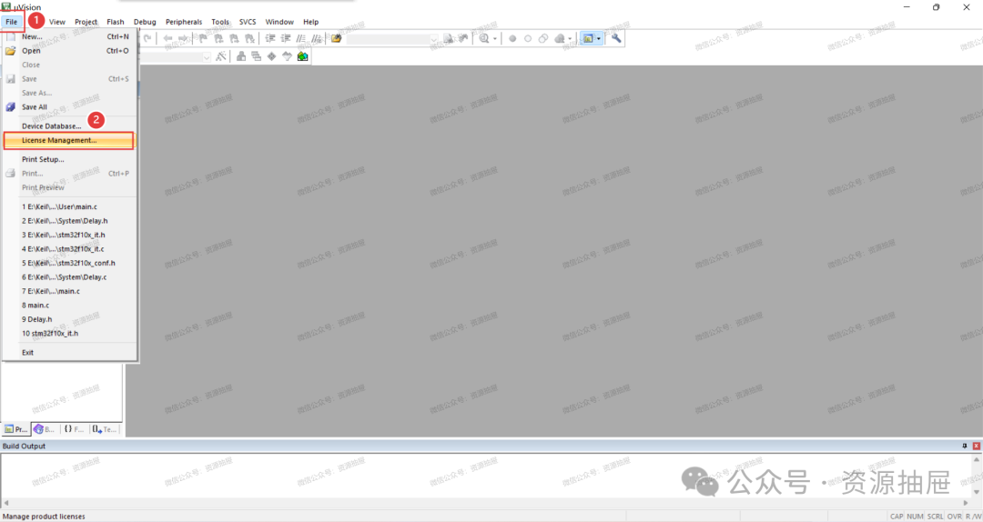Viewport: 983px width, 522px height.
Task: Close the Build Output panel
Action: pos(976,447)
